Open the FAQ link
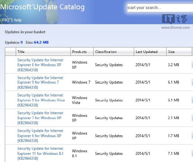Screen dimensions: 193x162 click(6, 20)
